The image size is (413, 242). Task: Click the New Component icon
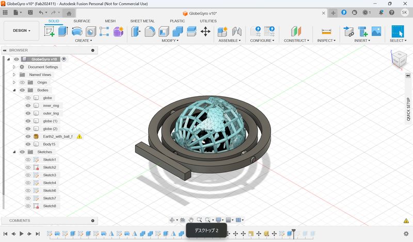coord(223,31)
